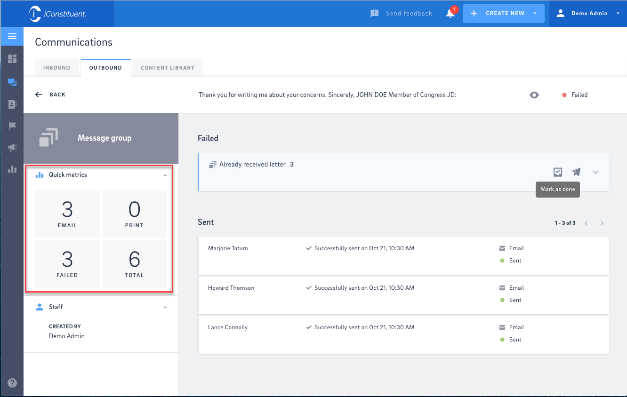Open the flag icon in sidebar
This screenshot has width=627, height=397.
[12, 126]
